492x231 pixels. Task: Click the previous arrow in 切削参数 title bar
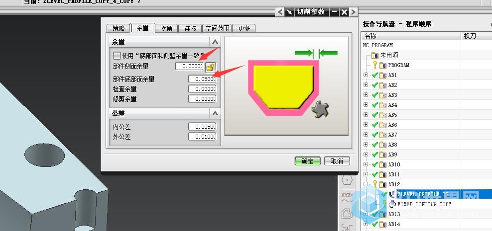[280, 12]
